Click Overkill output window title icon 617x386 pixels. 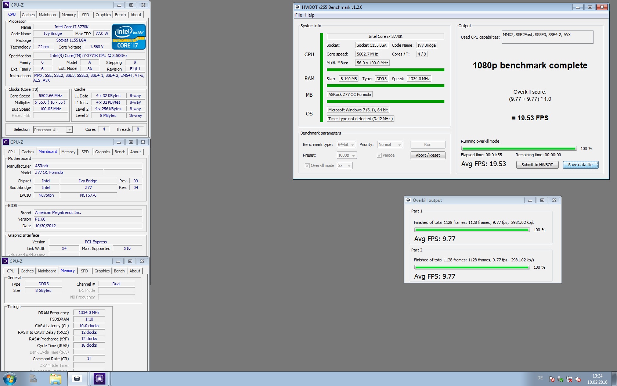click(408, 200)
